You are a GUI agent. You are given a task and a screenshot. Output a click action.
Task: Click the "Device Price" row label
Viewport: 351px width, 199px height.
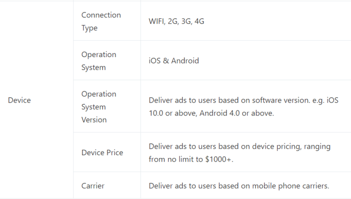[x=102, y=152]
